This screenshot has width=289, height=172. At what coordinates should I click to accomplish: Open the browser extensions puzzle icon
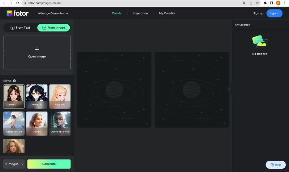(x=265, y=3)
